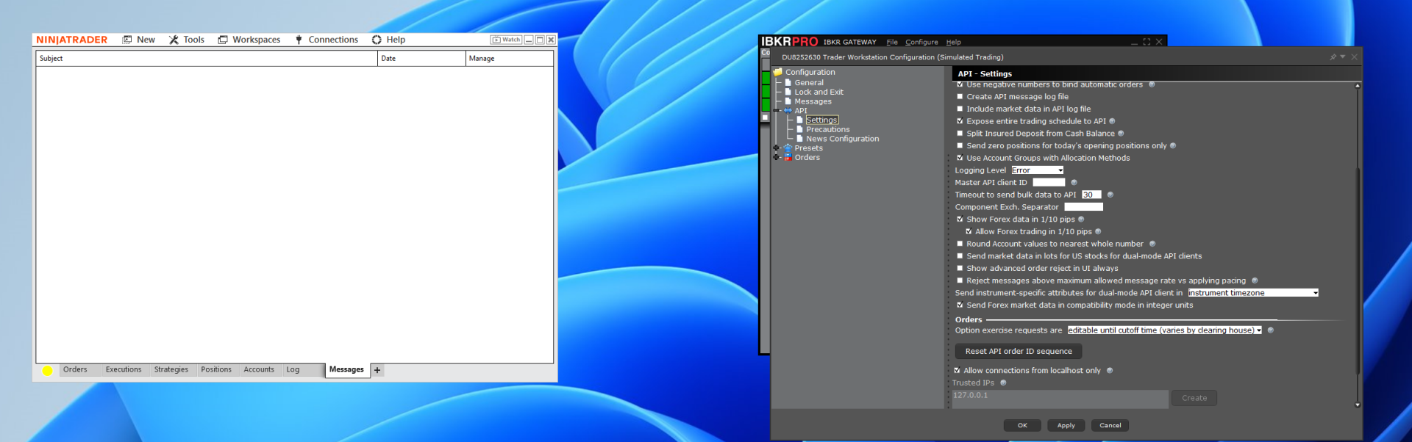Enable Round Account values to nearest whole number

960,244
